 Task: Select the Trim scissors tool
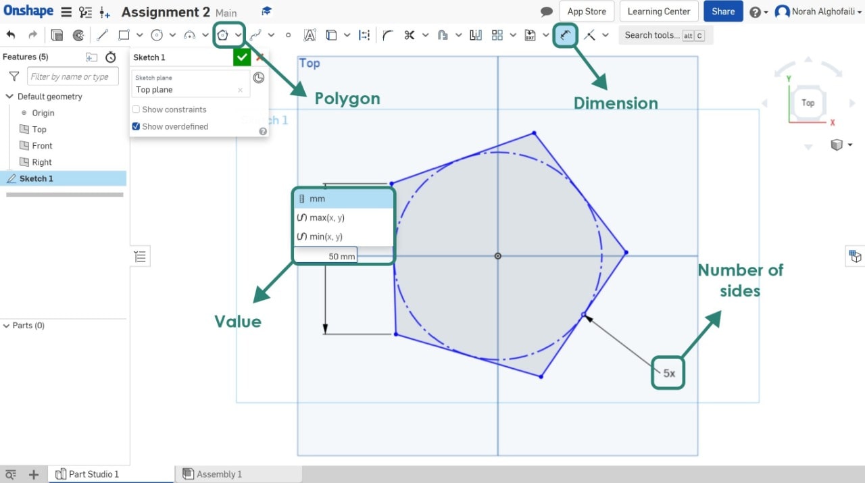(x=409, y=35)
